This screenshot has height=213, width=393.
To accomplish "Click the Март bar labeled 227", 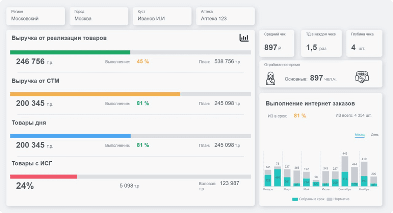I will pyautogui.click(x=287, y=177).
